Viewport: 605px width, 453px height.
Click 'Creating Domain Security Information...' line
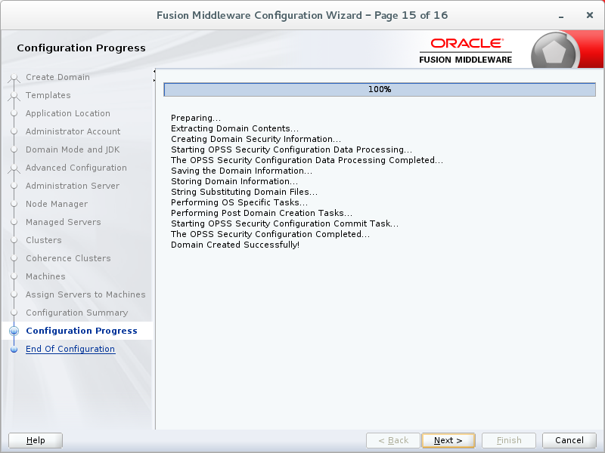click(x=256, y=139)
